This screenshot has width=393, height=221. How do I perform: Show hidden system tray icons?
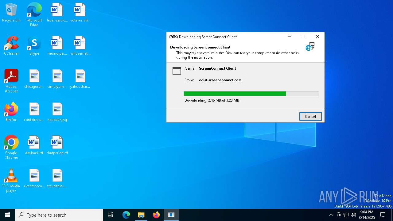pos(331,215)
